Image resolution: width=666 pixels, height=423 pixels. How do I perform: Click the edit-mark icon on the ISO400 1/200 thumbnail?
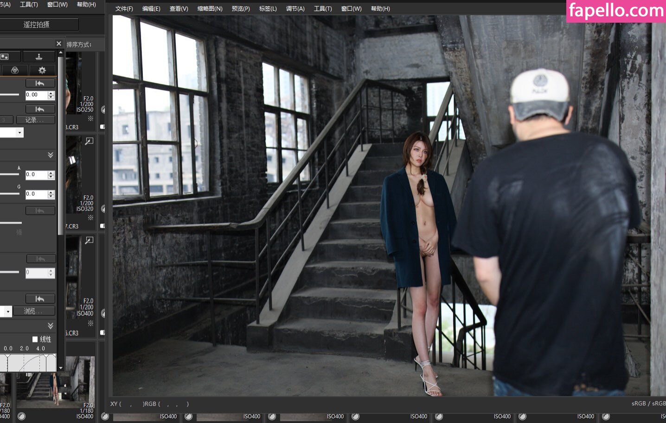pos(89,240)
